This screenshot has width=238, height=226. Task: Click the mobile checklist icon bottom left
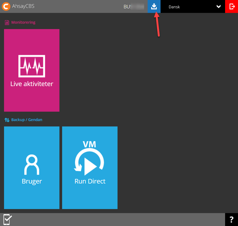tap(7, 219)
